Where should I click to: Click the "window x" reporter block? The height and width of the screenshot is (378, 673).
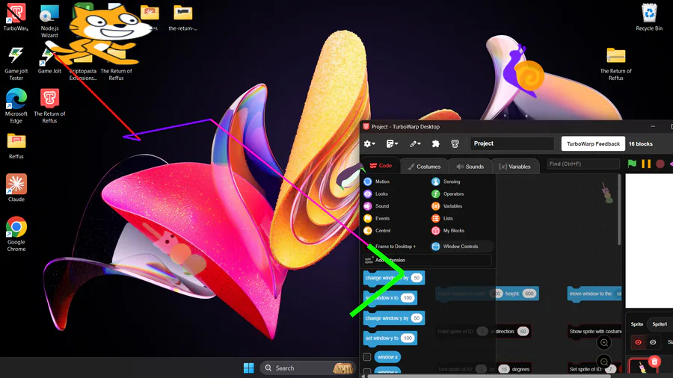click(x=387, y=357)
